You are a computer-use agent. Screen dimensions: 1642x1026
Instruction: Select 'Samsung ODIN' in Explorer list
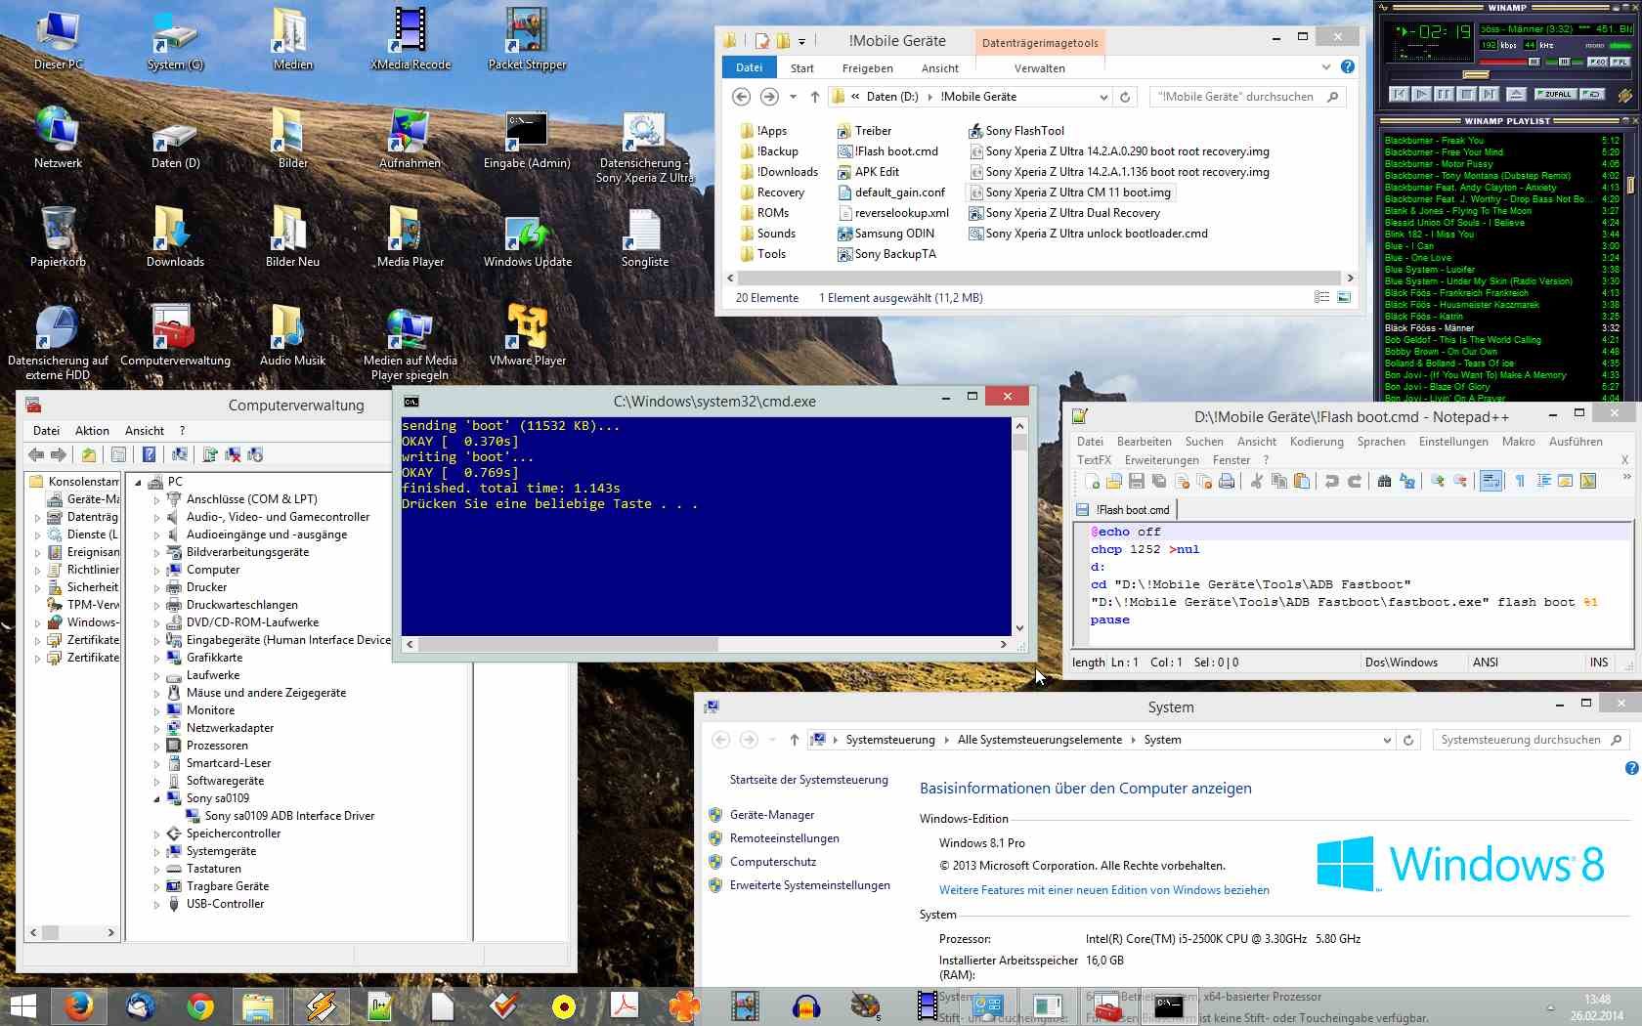tap(886, 234)
